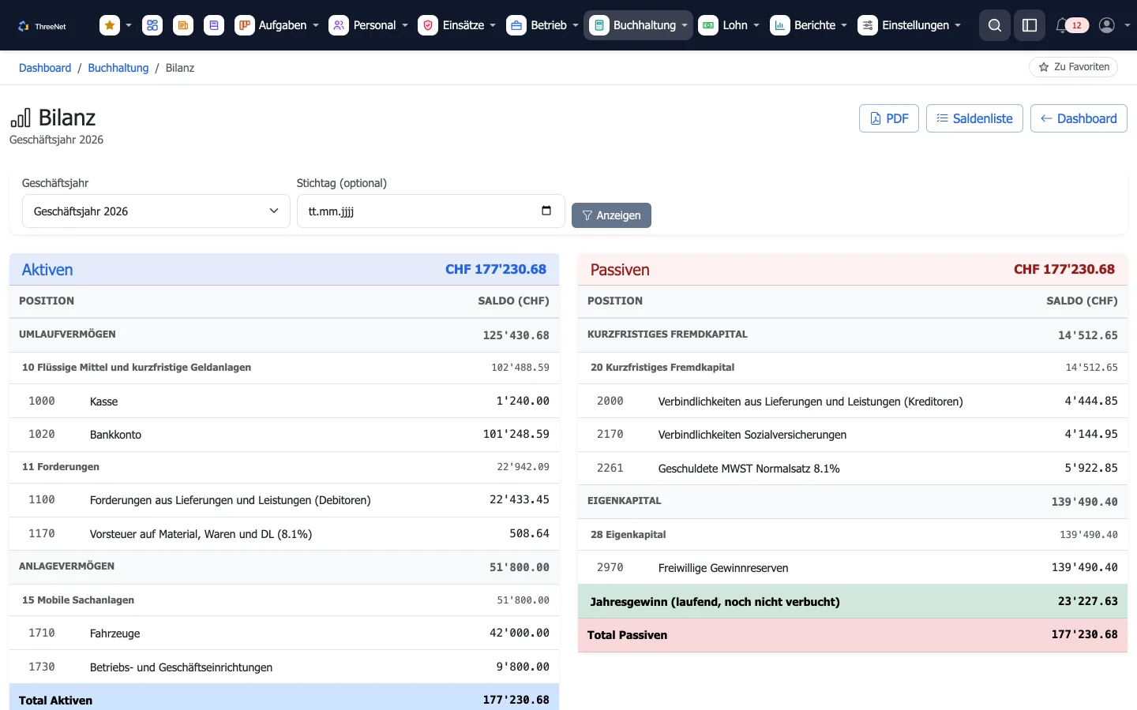This screenshot has width=1137, height=710.
Task: Click account 1730 Betriebs- und Geschäftseinrichtungen
Action: 284,667
